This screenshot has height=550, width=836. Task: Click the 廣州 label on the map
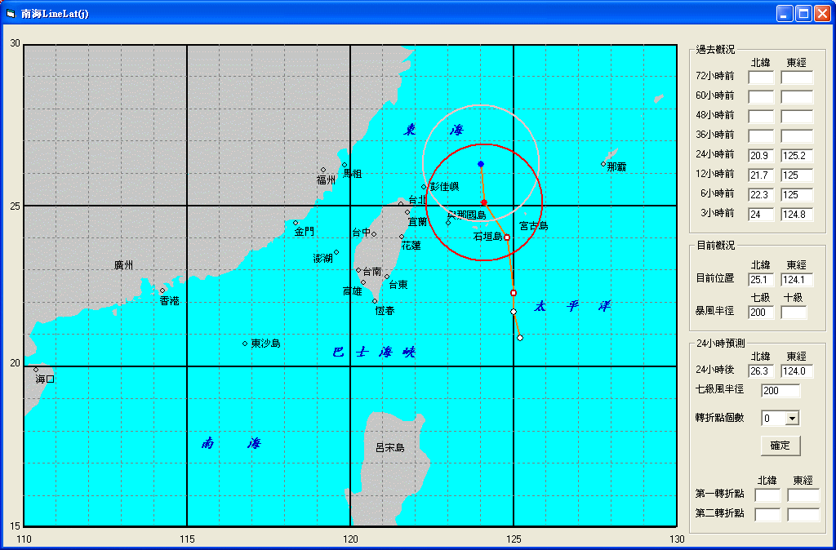pos(124,265)
